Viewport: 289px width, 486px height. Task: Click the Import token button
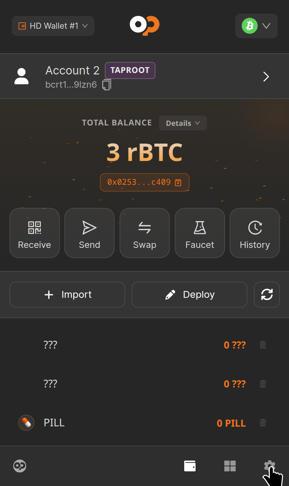point(67,294)
